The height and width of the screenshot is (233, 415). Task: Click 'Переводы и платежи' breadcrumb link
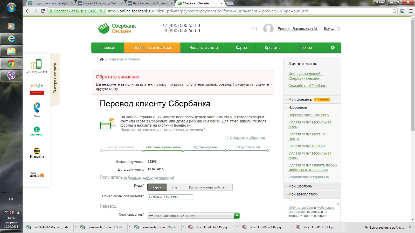tap(124, 59)
